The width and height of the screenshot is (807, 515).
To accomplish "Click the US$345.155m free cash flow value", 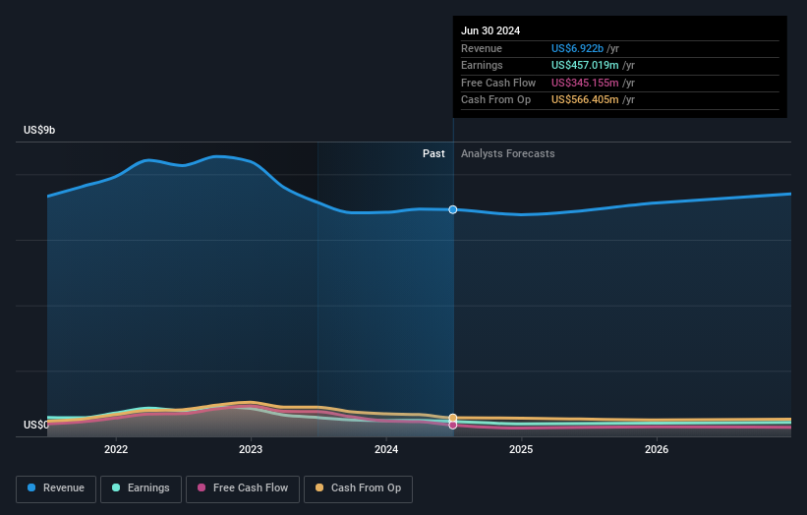I will pos(585,83).
